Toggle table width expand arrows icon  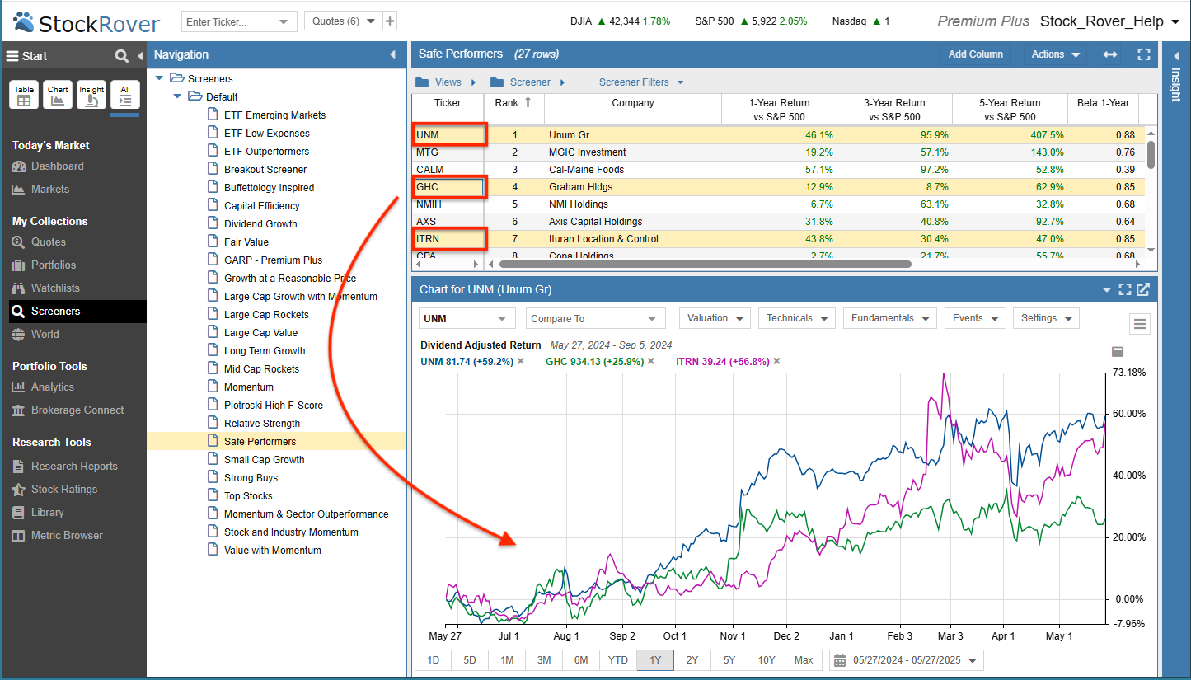tap(1110, 54)
